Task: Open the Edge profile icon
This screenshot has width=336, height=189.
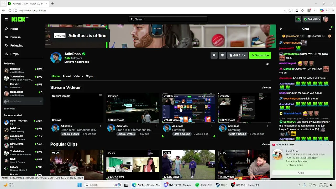Action: pos(309,10)
